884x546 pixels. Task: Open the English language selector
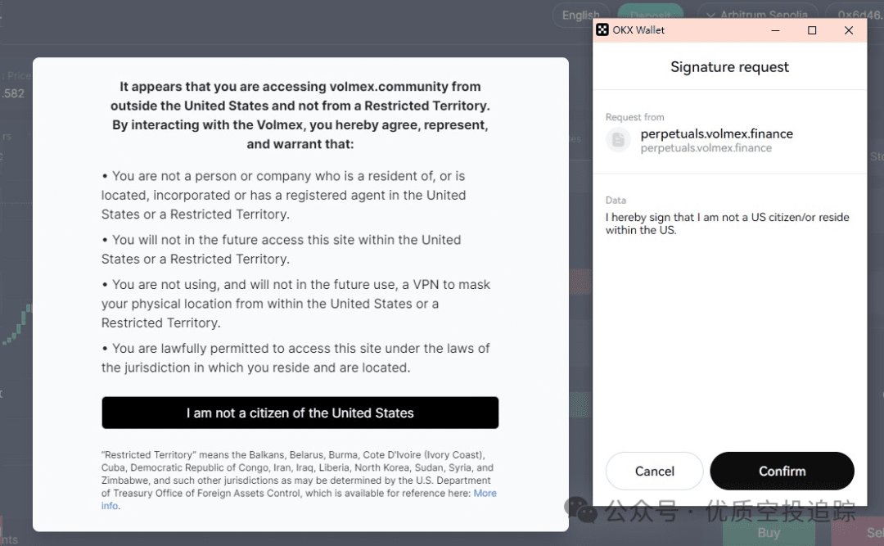[x=581, y=15]
